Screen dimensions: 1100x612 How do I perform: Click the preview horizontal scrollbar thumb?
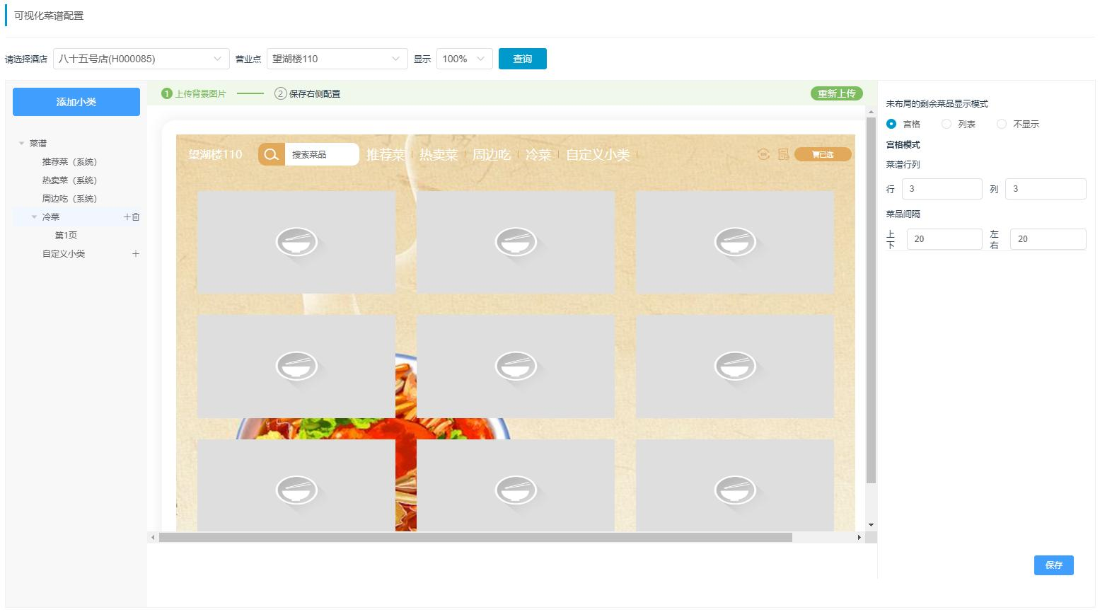(475, 538)
